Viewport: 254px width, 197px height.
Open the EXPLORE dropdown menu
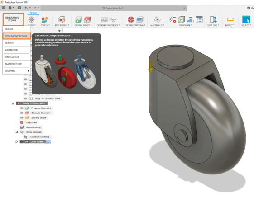(x=213, y=25)
